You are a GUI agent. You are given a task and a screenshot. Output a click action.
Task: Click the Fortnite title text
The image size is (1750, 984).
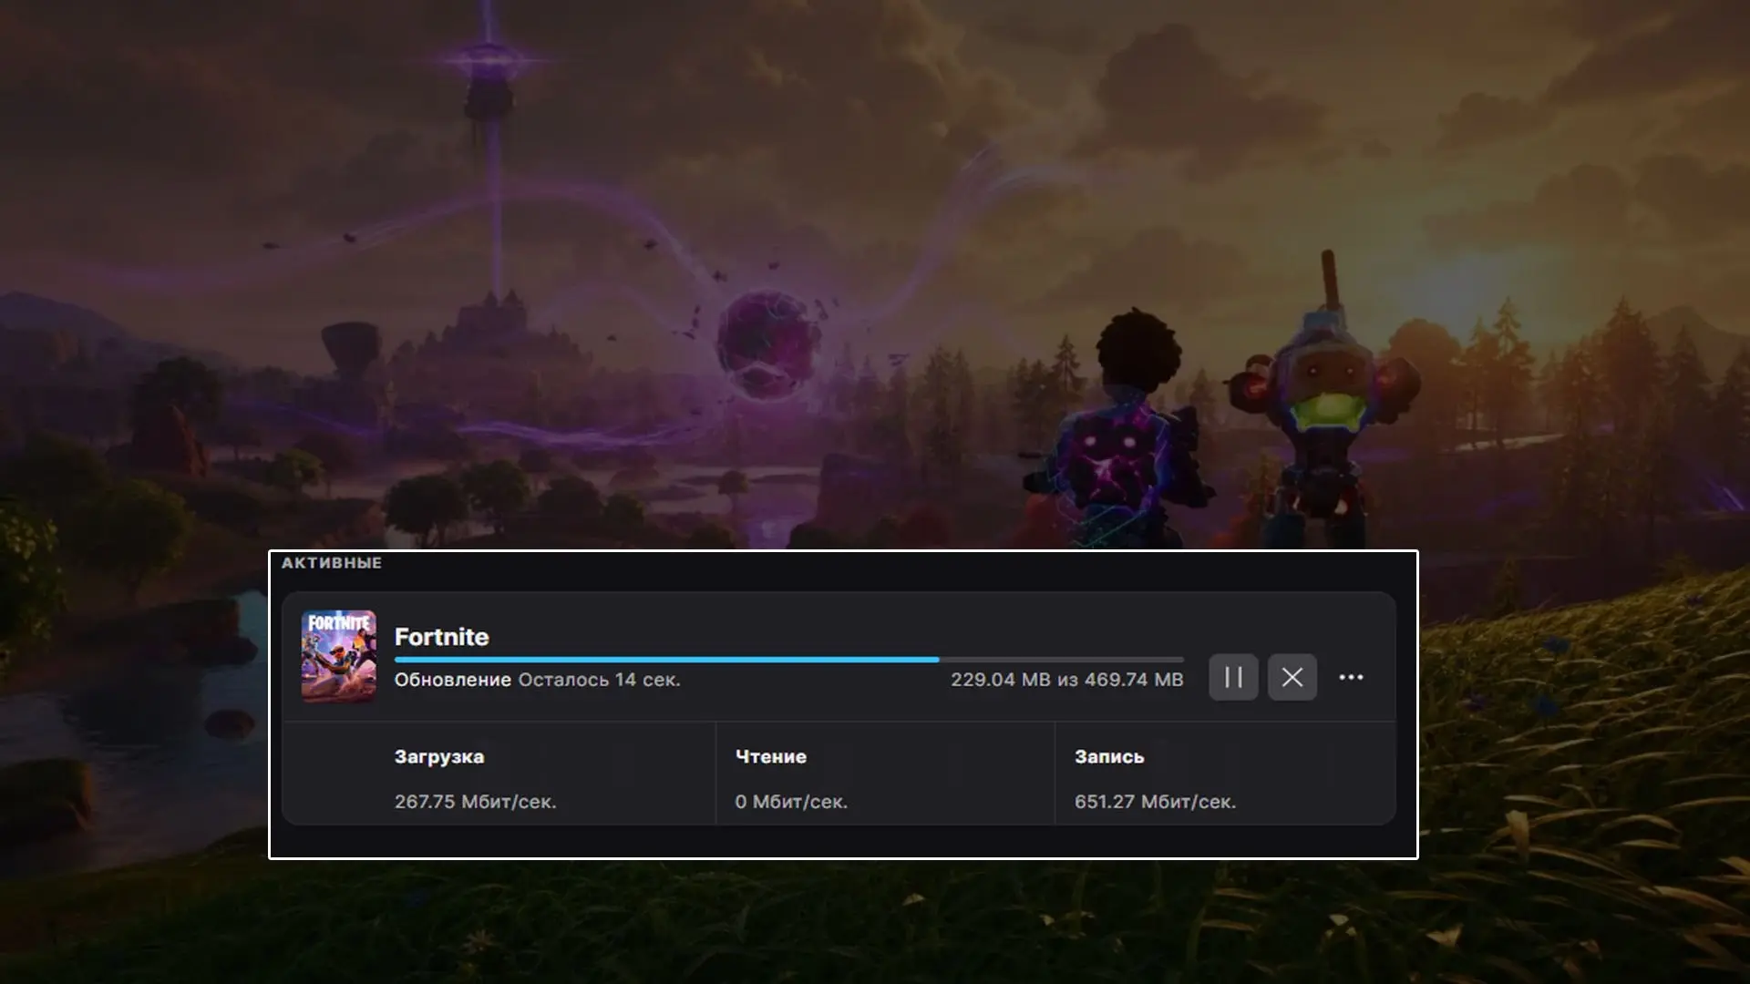click(x=441, y=636)
